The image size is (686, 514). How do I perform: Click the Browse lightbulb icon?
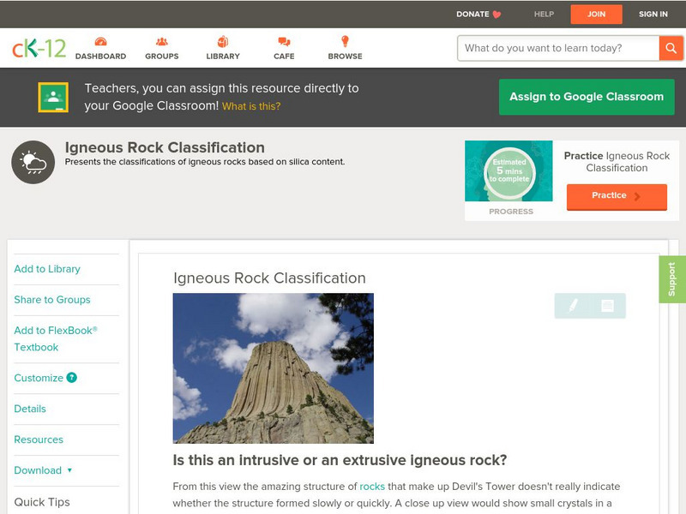[x=345, y=42]
